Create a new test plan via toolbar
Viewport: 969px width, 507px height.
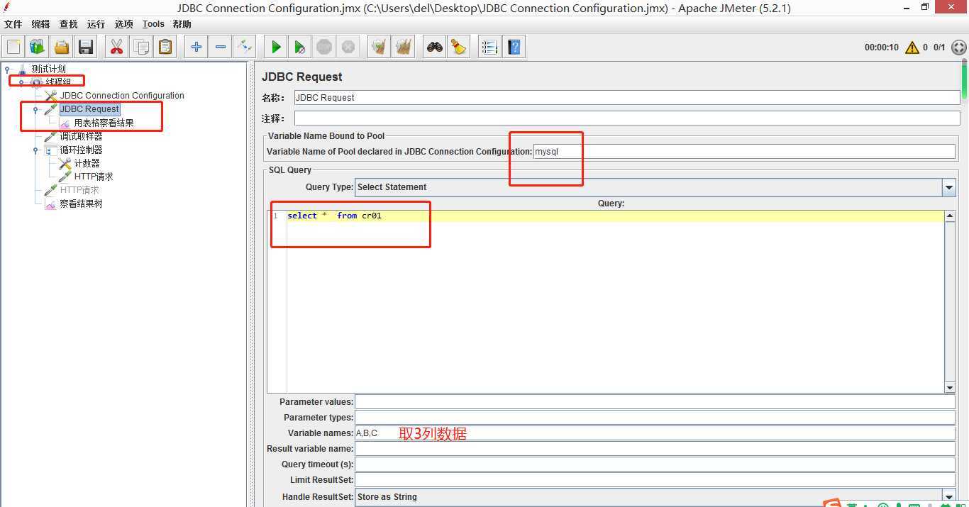pyautogui.click(x=13, y=47)
